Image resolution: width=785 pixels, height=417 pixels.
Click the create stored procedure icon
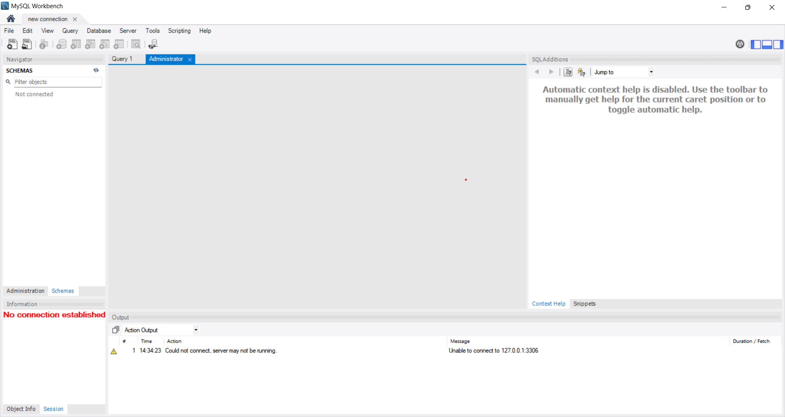pos(104,44)
